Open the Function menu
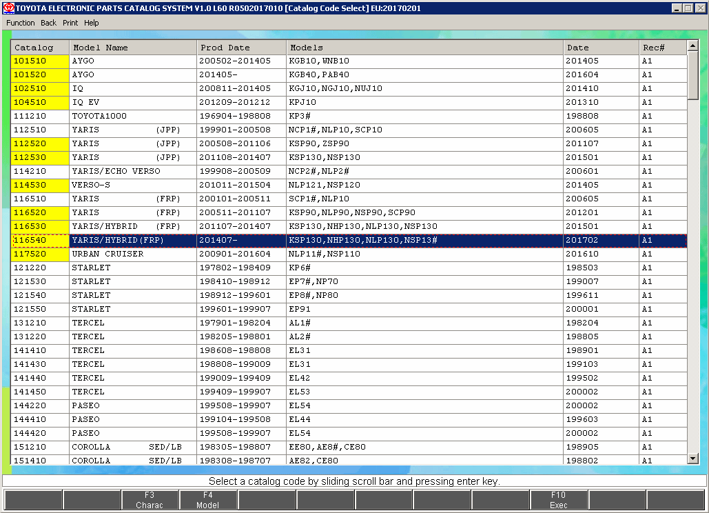 pos(21,23)
